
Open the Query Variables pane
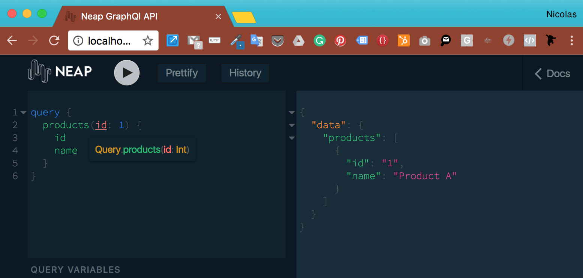[75, 269]
